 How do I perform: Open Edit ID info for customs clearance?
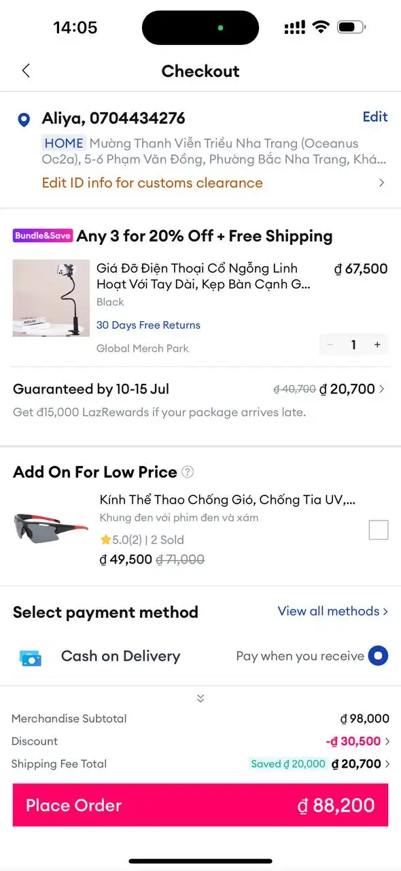point(152,182)
